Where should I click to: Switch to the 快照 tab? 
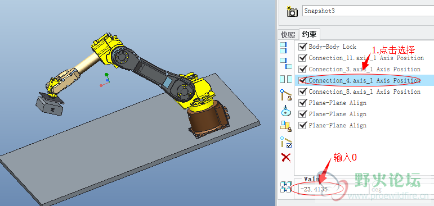coord(288,35)
